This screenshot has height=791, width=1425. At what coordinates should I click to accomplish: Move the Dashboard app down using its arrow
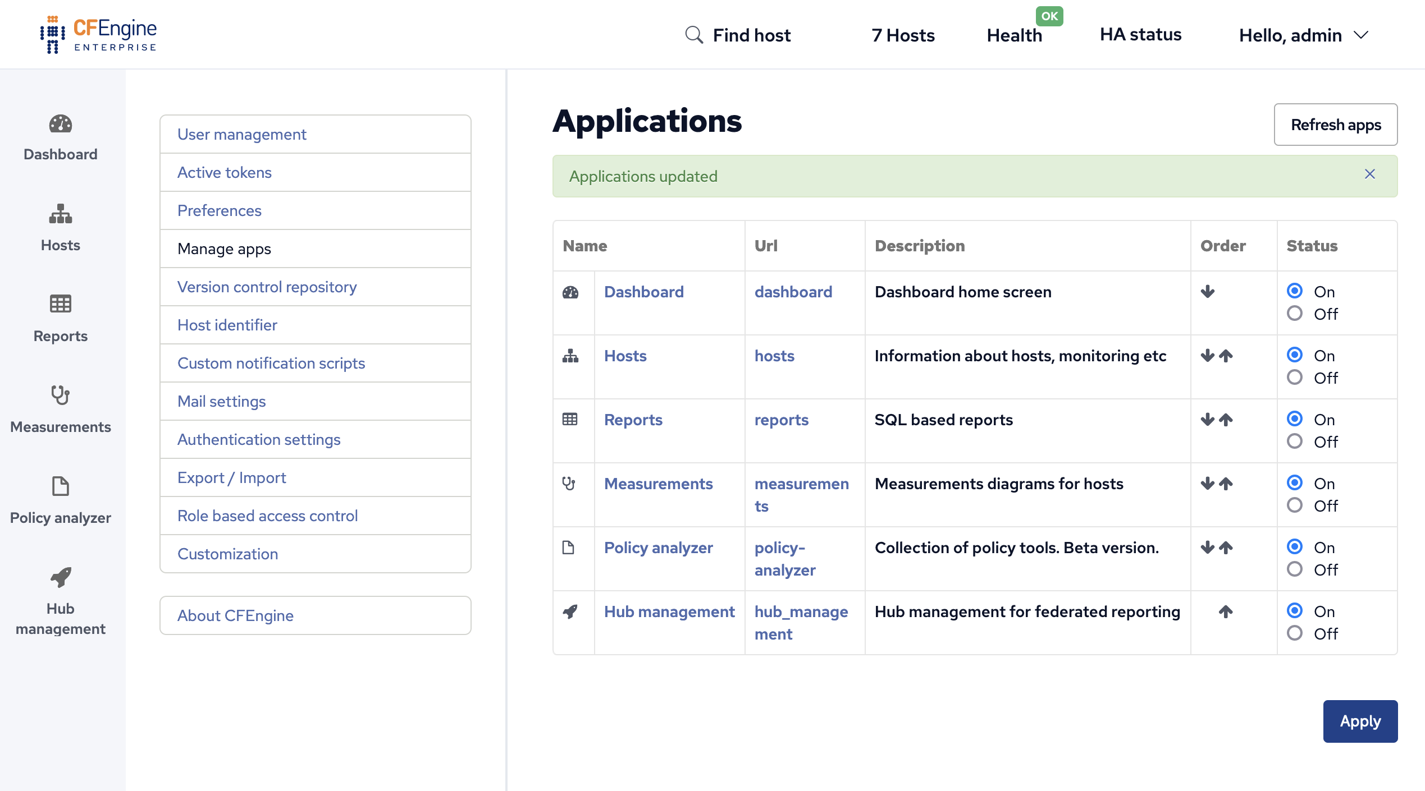click(x=1207, y=291)
